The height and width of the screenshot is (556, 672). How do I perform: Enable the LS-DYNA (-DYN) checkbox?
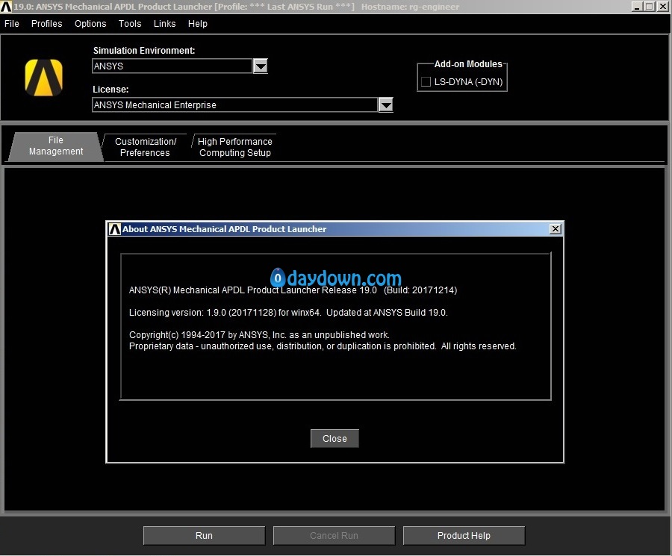click(426, 82)
